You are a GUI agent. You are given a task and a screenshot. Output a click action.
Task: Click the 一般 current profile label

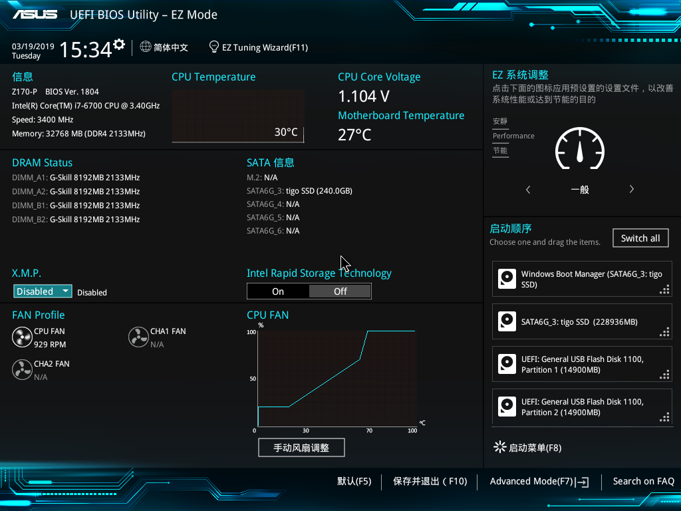click(580, 190)
